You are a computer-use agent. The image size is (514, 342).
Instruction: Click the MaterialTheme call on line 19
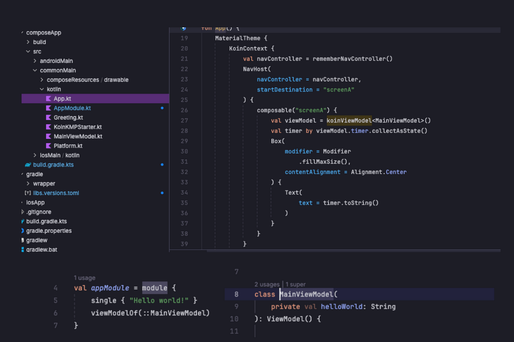(238, 38)
